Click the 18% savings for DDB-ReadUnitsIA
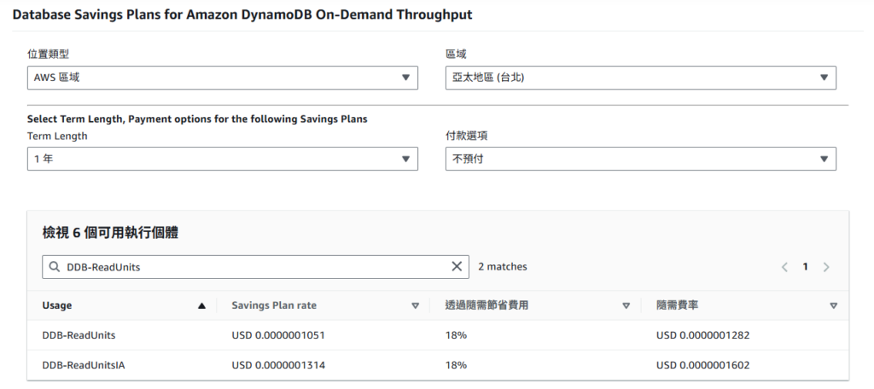 click(456, 366)
